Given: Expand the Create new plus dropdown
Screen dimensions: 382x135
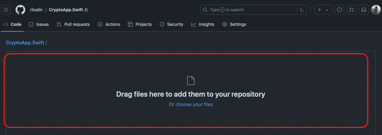Looking at the screenshot, I should (323, 10).
